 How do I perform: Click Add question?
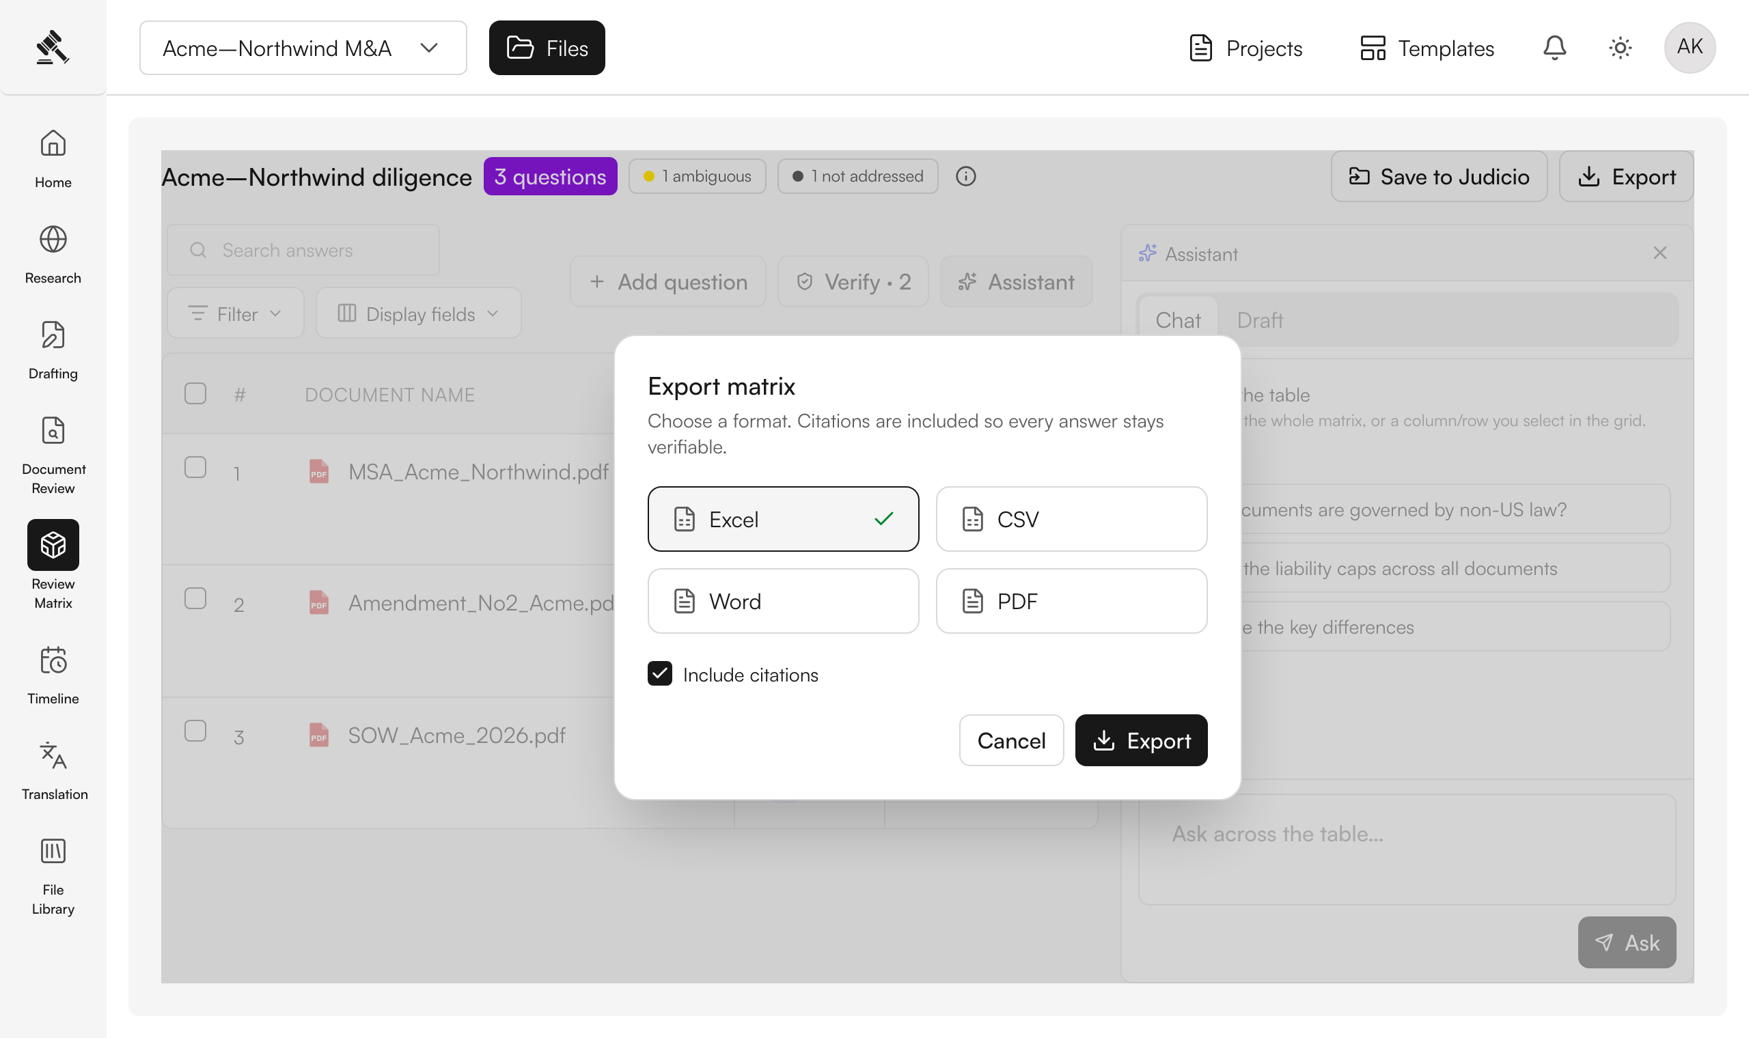(667, 281)
